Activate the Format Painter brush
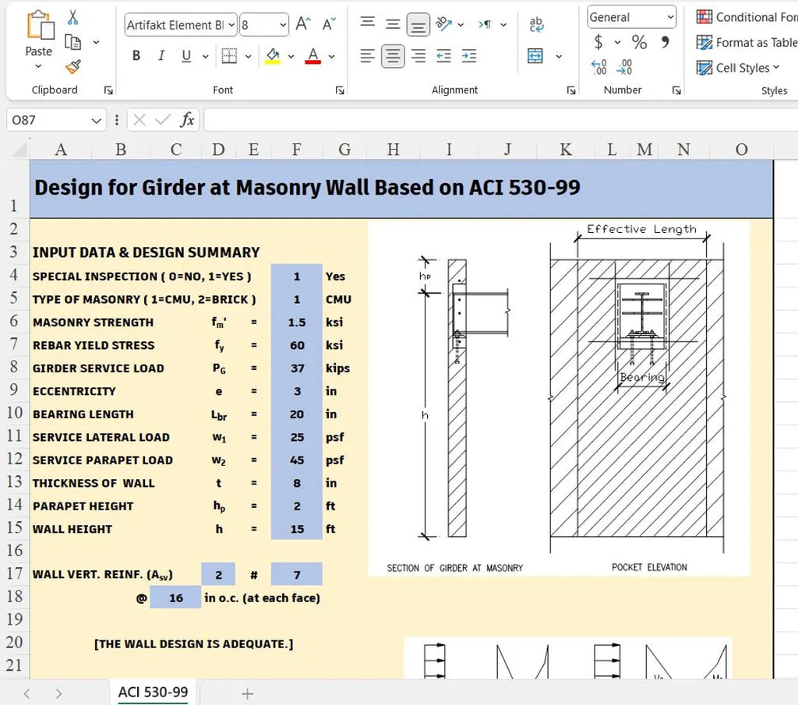 click(73, 67)
